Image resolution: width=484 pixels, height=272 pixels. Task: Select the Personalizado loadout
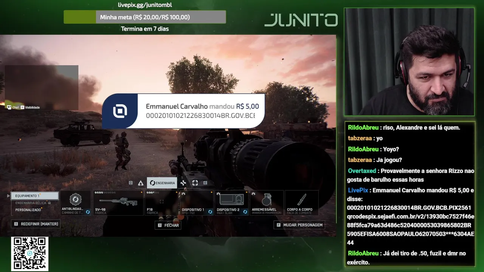(28, 210)
